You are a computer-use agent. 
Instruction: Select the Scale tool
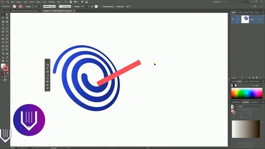tap(7, 36)
